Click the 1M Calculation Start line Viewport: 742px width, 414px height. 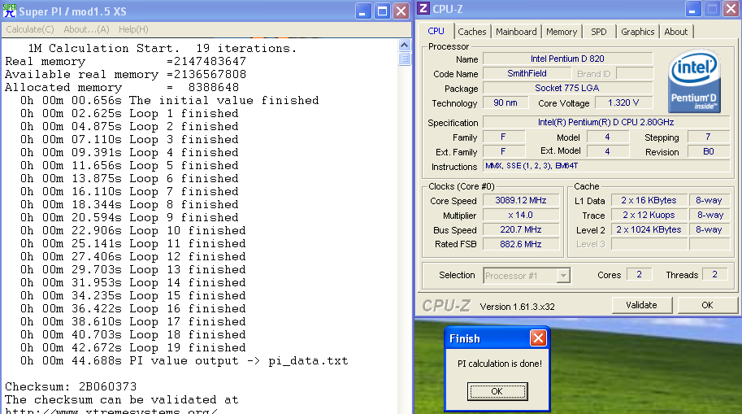tap(163, 48)
